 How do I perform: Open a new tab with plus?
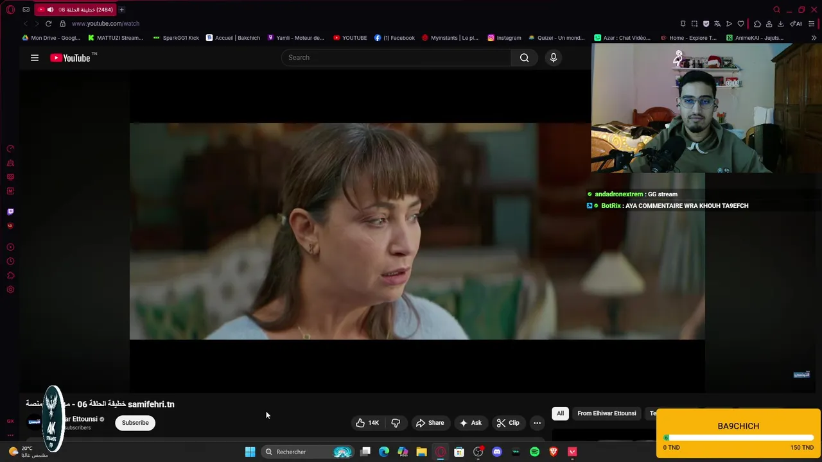[121, 10]
